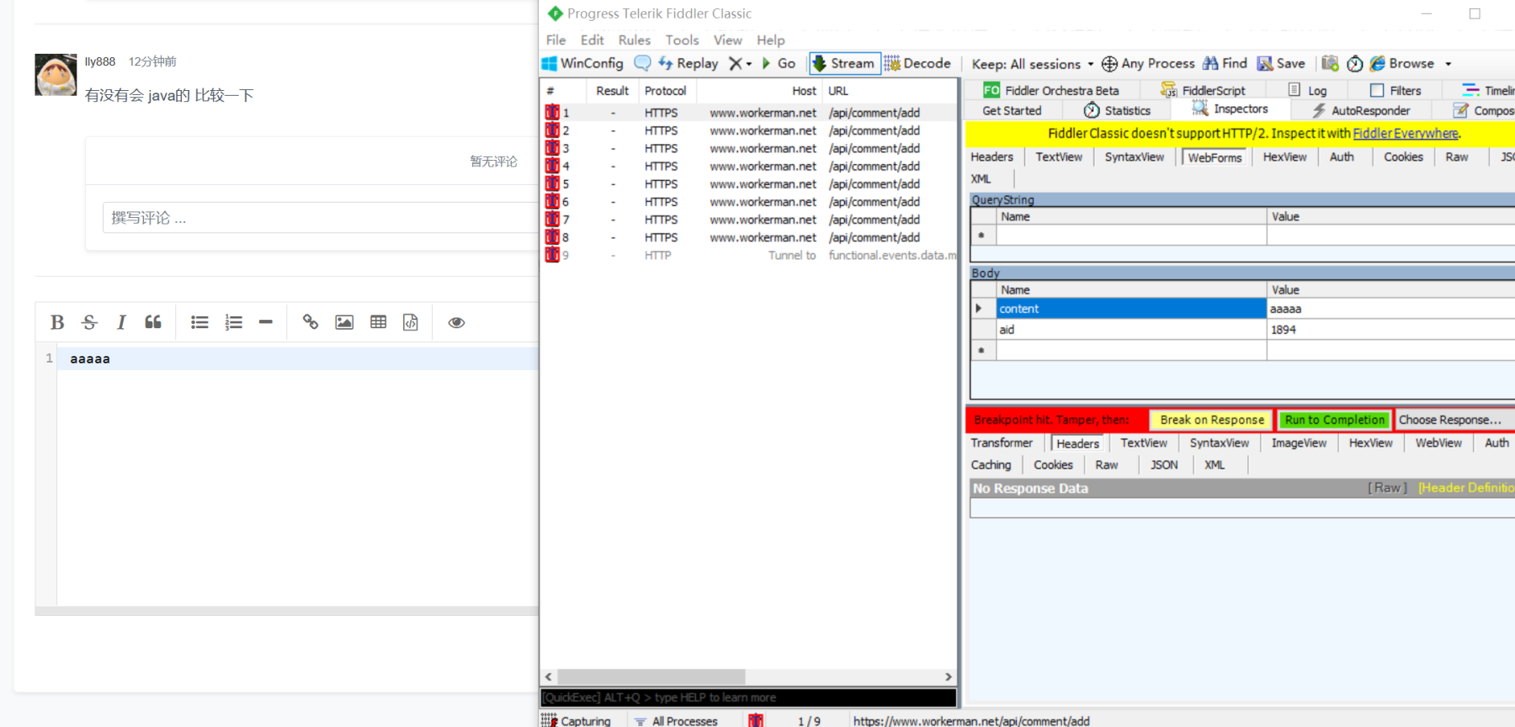Screen dimensions: 1515x727
Task: Click the Remove sessions X icon
Action: [735, 63]
